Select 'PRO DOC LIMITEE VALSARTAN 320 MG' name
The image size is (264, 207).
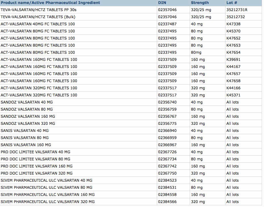tap(37, 173)
